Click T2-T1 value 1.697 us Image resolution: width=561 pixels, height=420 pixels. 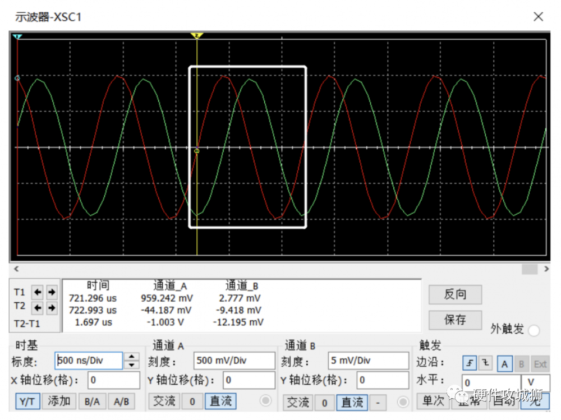point(93,322)
